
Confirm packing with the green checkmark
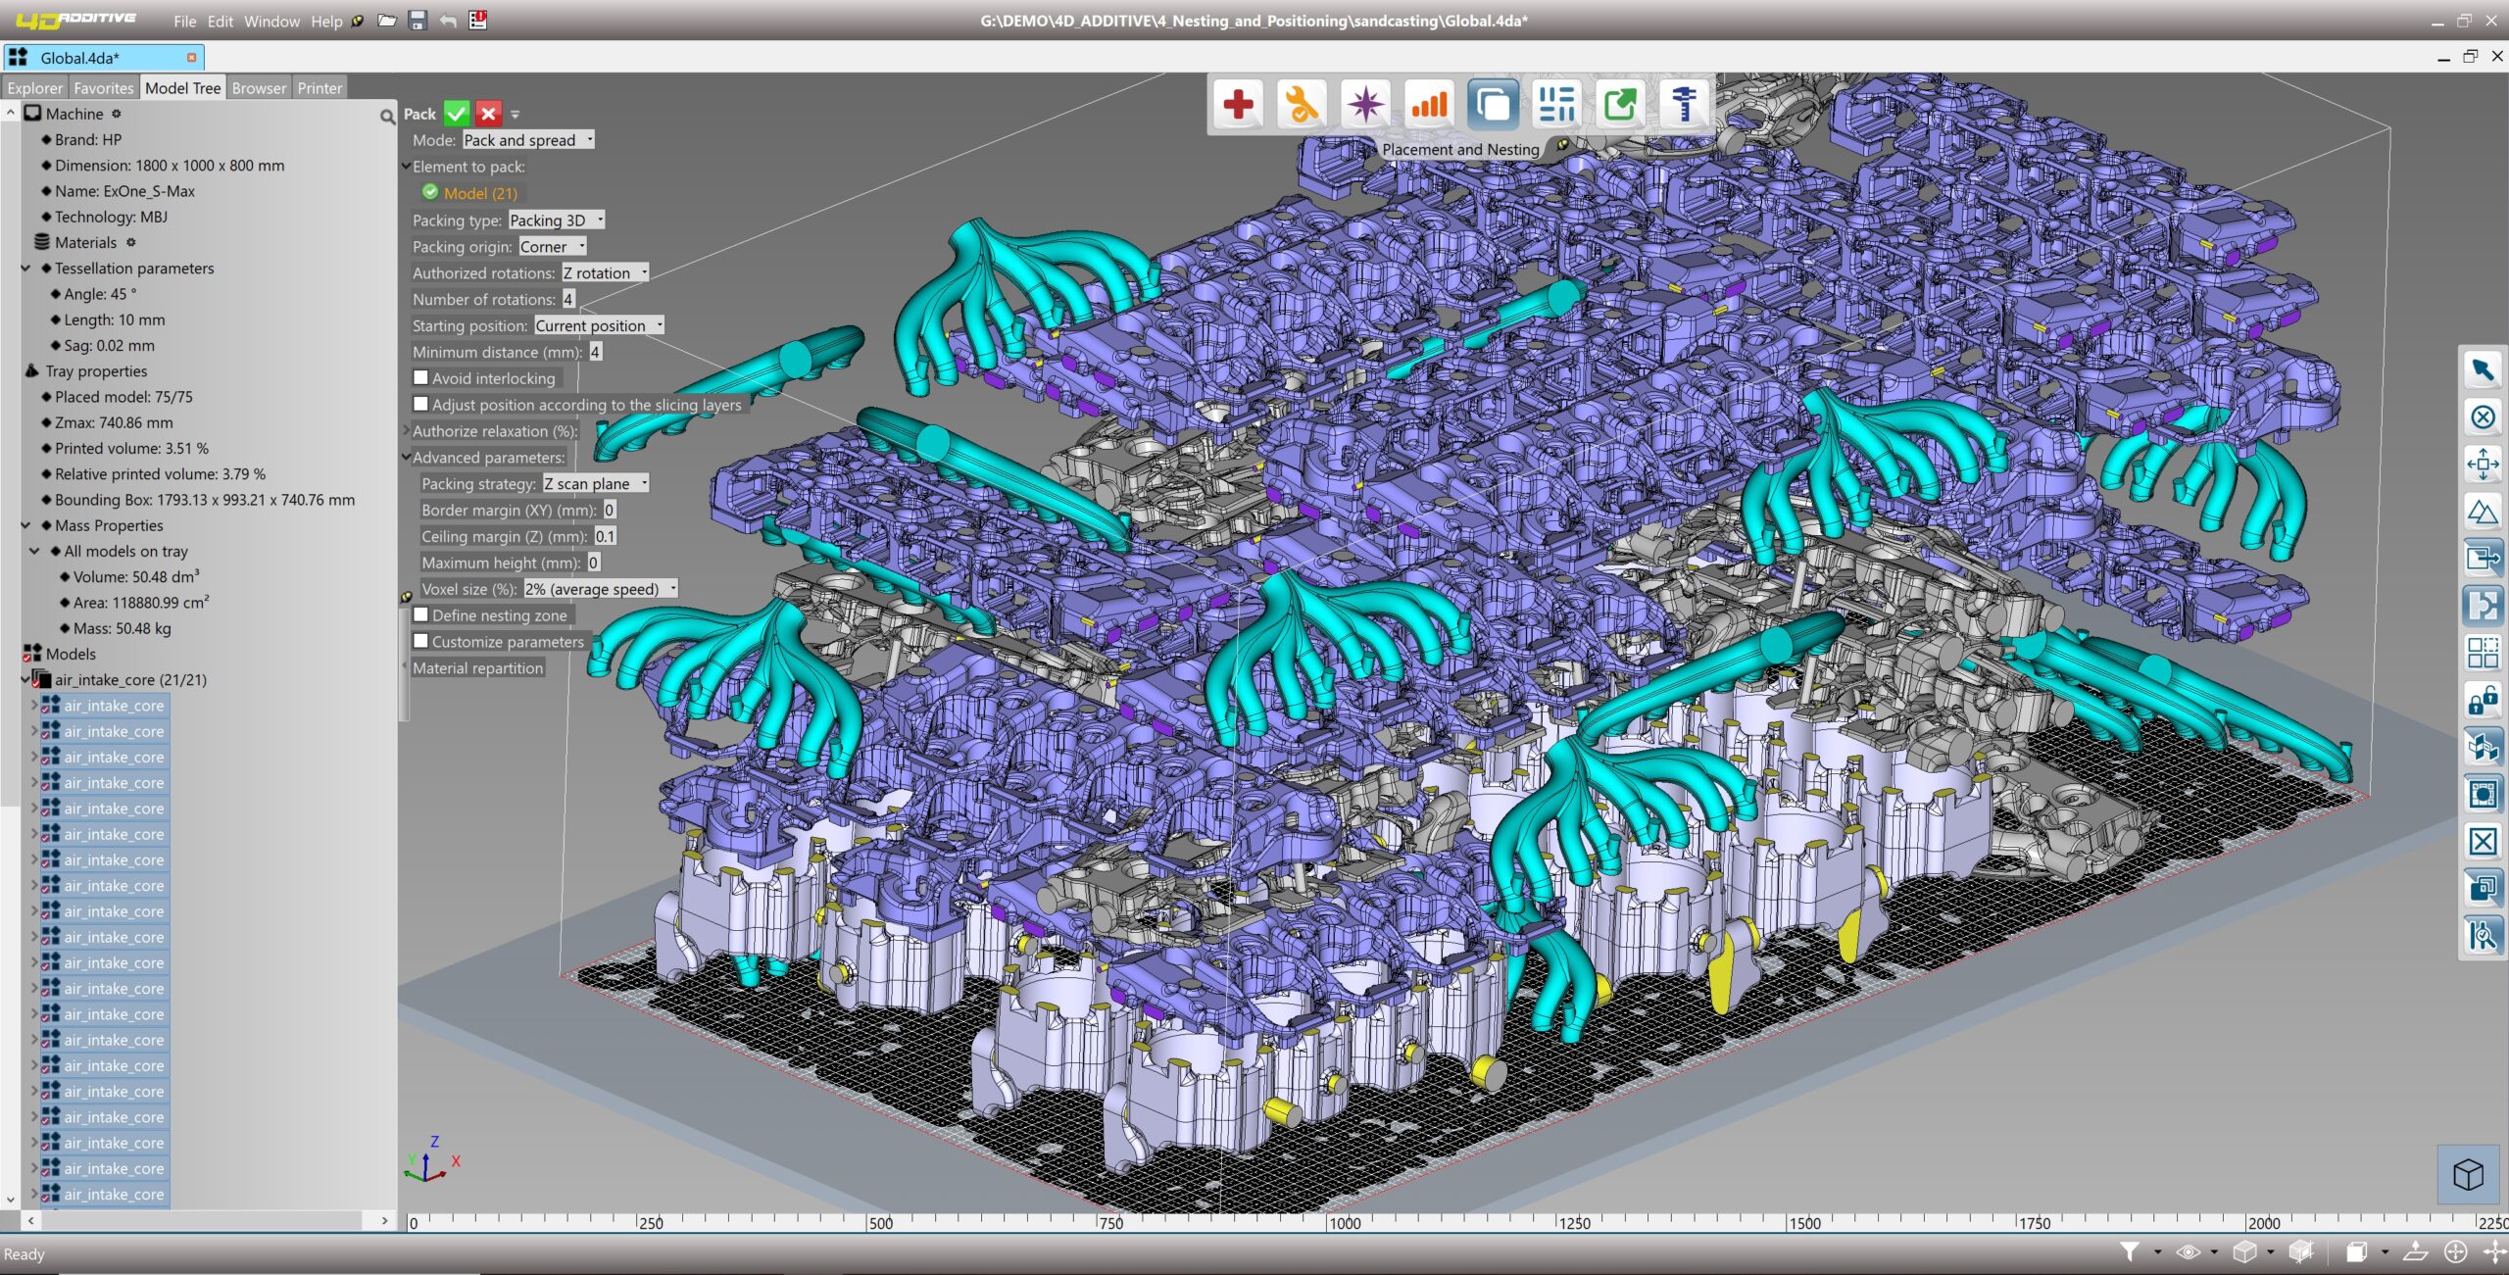point(456,114)
